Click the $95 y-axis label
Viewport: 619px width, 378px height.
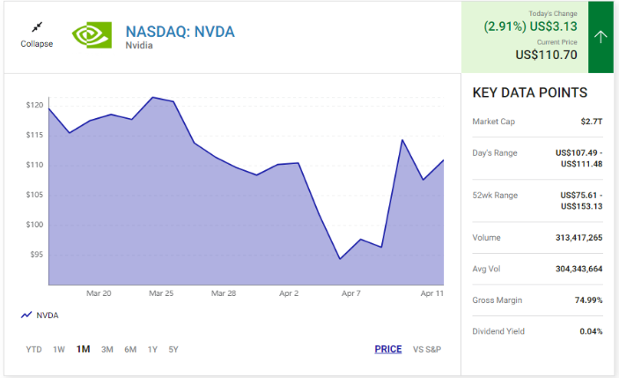coord(37,255)
